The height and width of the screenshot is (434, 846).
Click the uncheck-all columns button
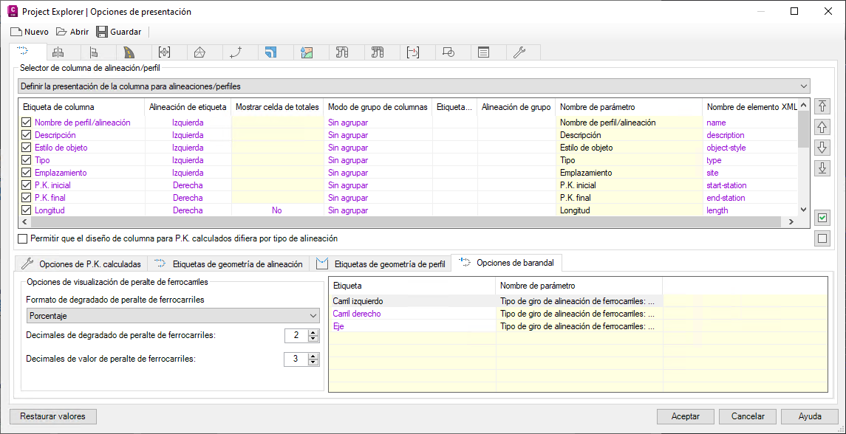(x=822, y=238)
